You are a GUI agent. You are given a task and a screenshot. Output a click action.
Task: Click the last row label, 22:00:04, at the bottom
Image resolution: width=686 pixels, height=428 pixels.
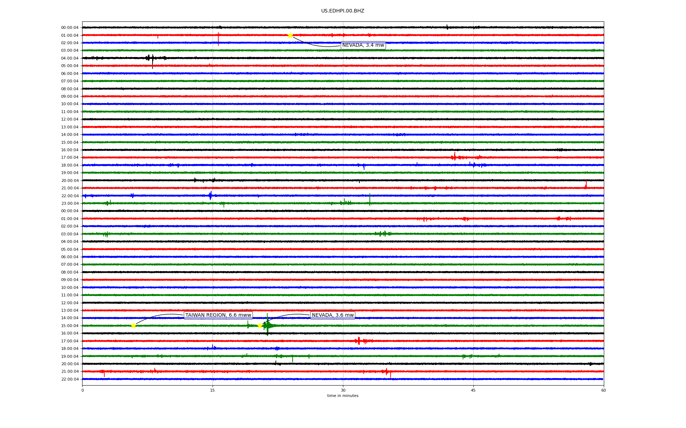click(x=70, y=379)
